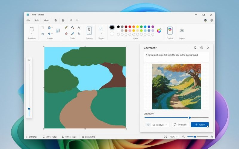
Task: Select the Pencil tool
Action: (66, 27)
